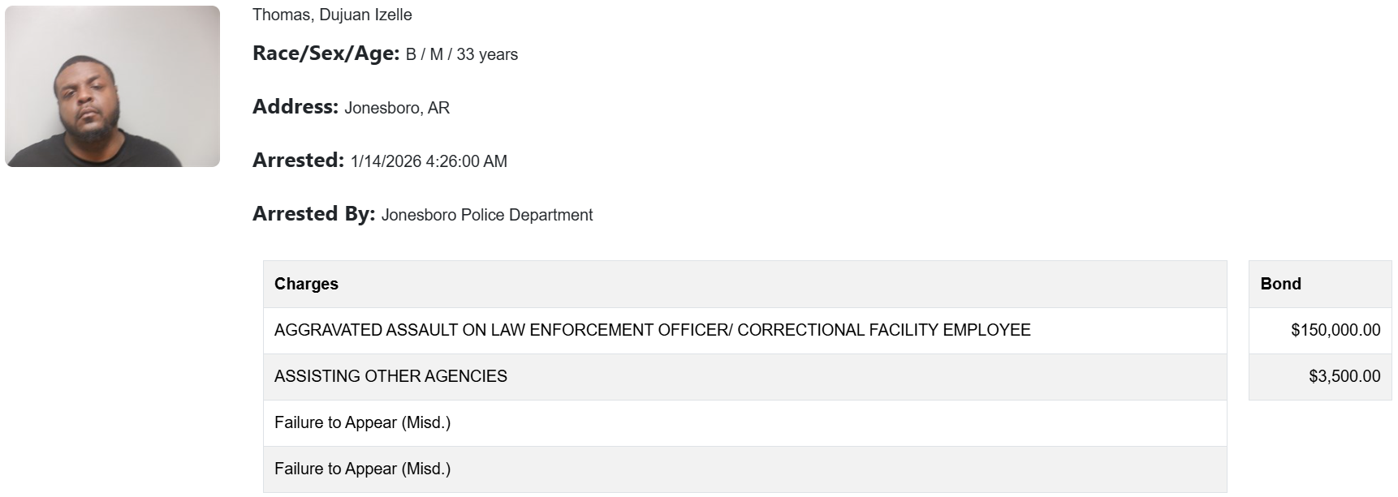Image resolution: width=1398 pixels, height=497 pixels.
Task: Select the Assisting Other Agencies charge row
Action: click(390, 376)
